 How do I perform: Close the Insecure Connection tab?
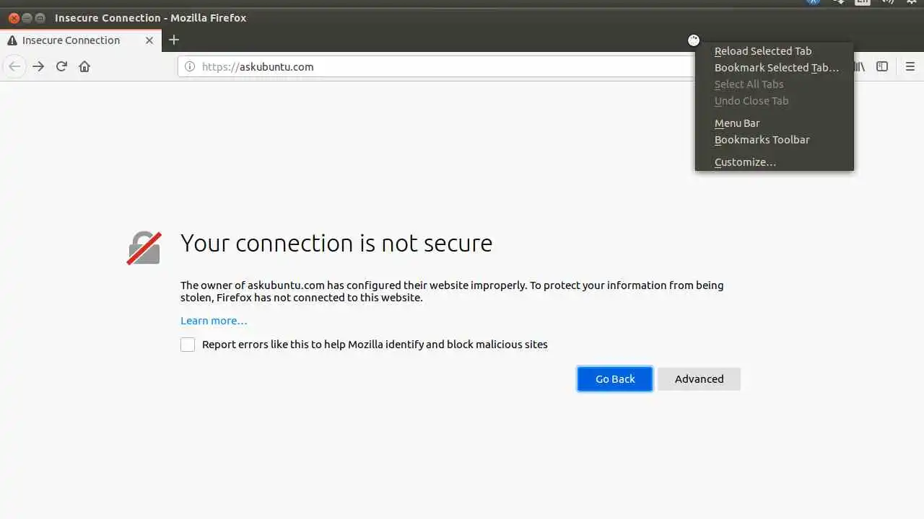pyautogui.click(x=149, y=40)
